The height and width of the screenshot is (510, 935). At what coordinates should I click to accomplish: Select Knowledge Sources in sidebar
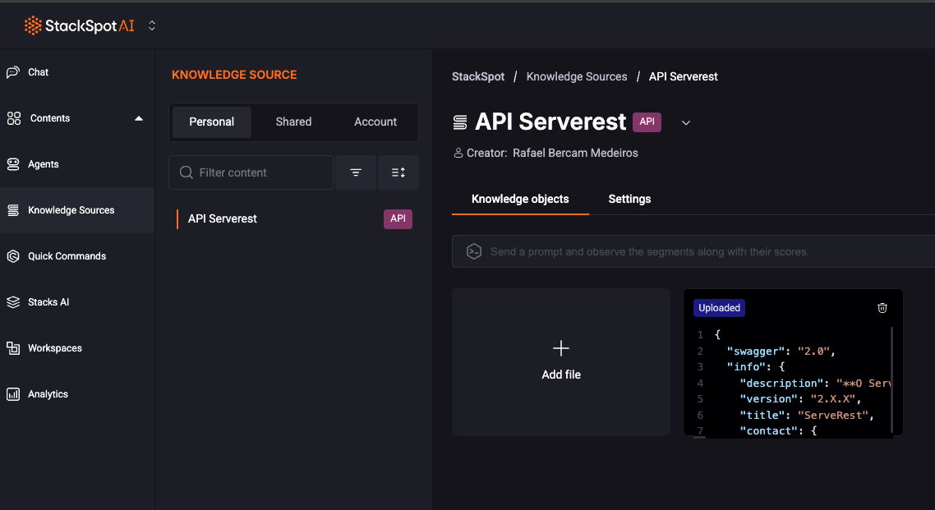pos(71,209)
